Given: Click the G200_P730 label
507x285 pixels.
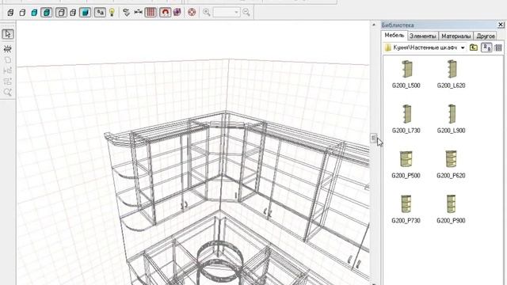Looking at the screenshot, I should (406, 220).
